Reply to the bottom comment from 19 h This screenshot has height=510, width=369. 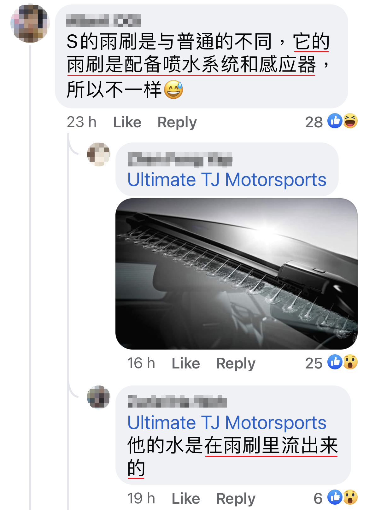[236, 499]
